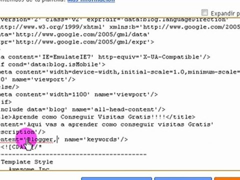The height and width of the screenshot is (180, 240).
Task: Click the 'Expandir' label text
Action: pos(222,13)
